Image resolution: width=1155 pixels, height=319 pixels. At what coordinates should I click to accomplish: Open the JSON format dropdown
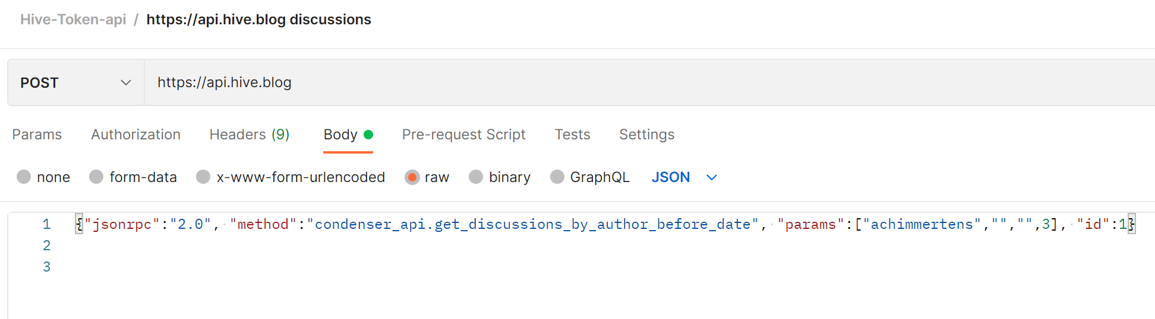684,177
